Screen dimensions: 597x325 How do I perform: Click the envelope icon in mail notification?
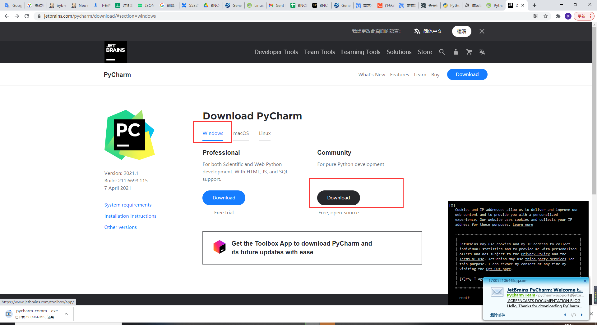click(x=497, y=292)
